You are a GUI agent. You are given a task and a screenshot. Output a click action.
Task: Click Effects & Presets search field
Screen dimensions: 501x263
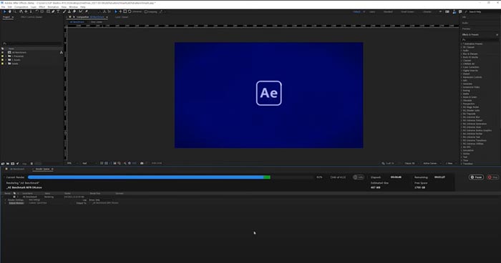(x=480, y=39)
